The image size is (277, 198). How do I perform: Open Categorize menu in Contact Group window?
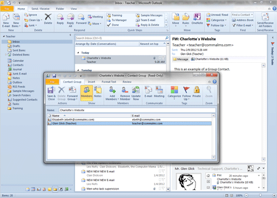(x=174, y=93)
